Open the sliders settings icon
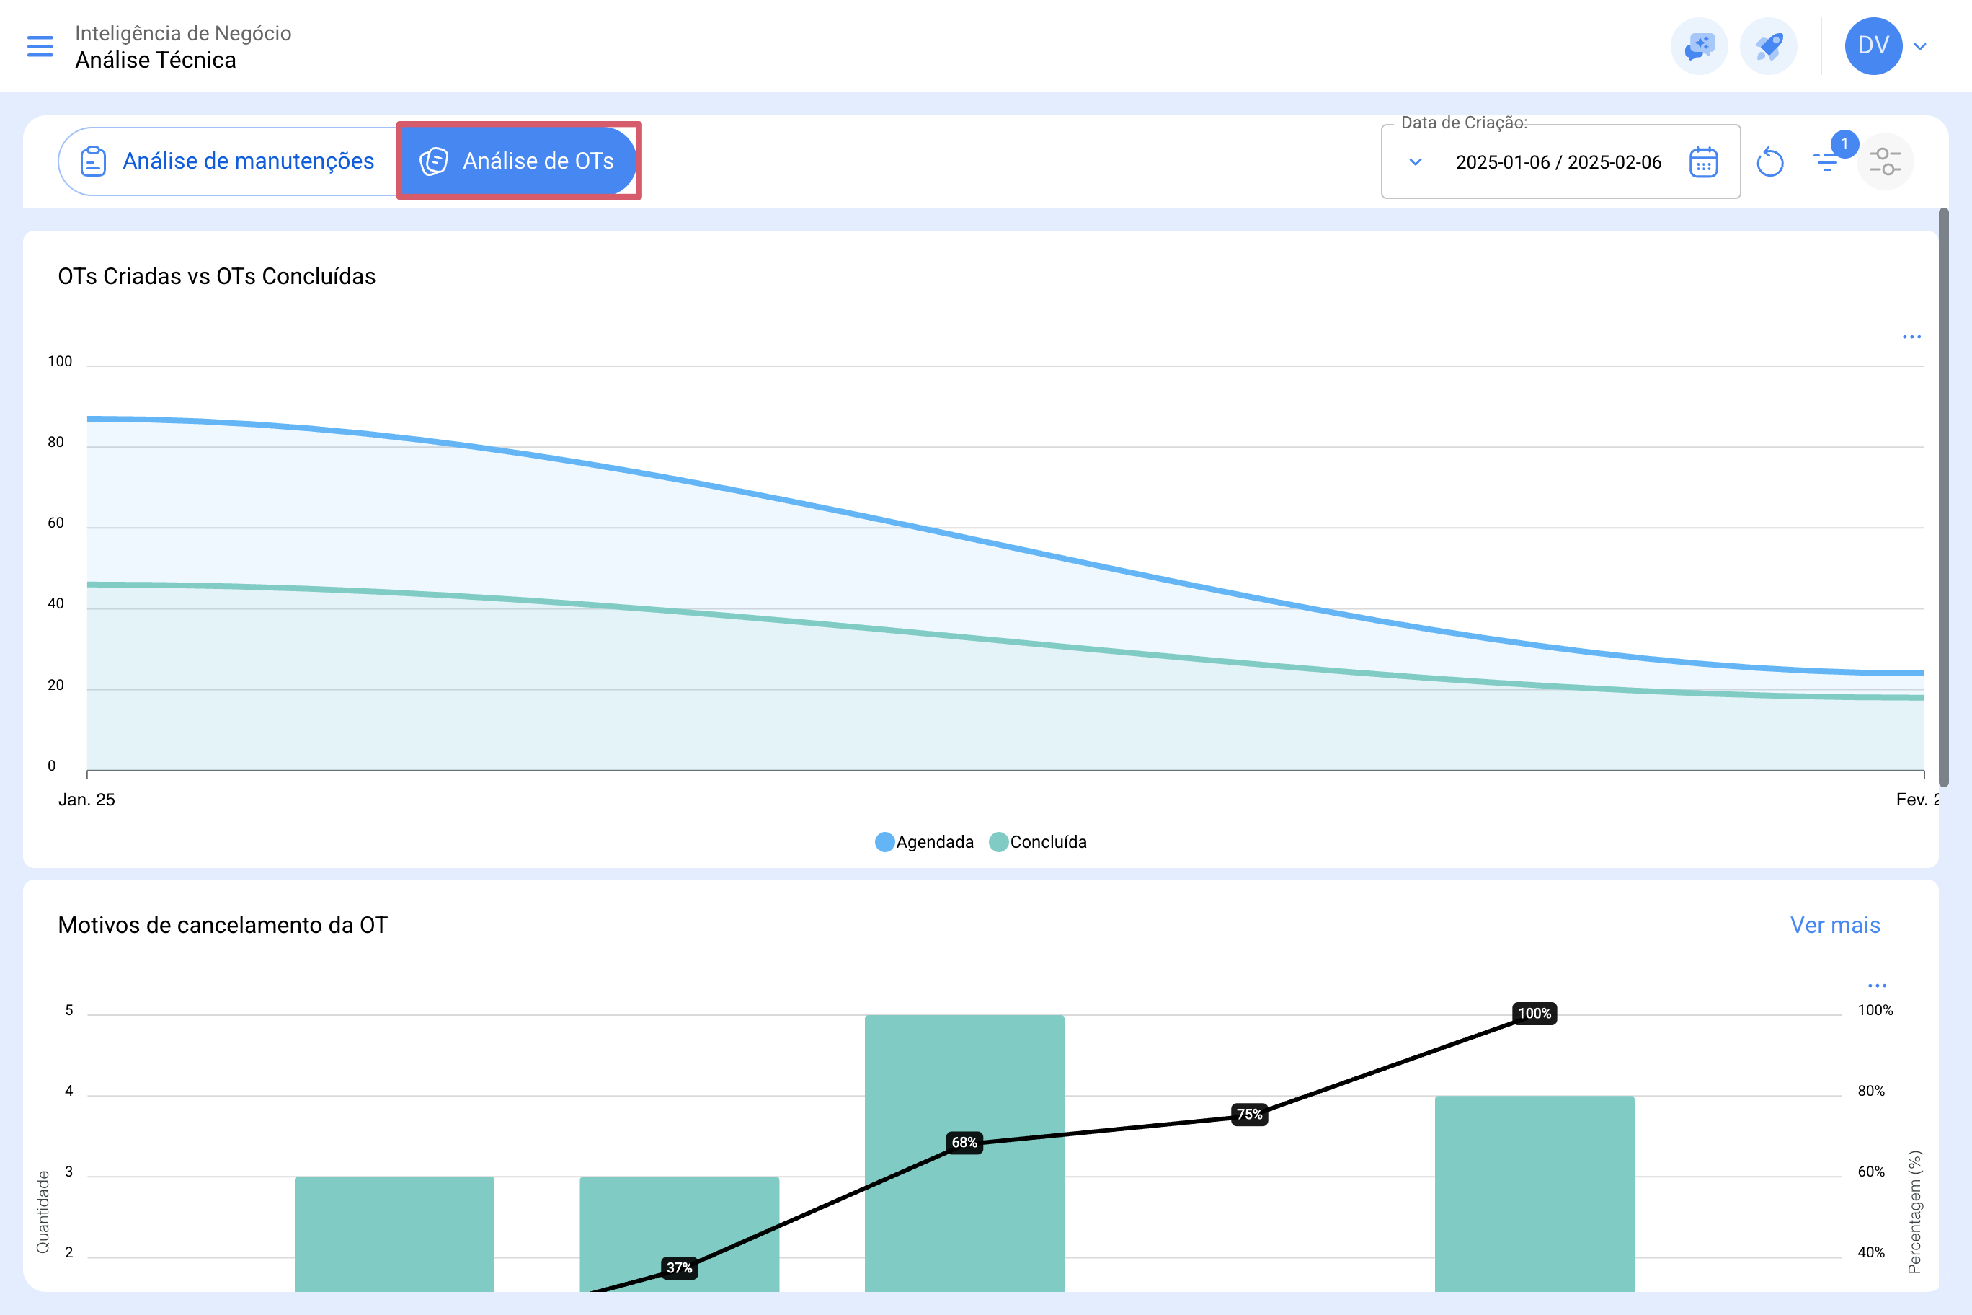The height and width of the screenshot is (1315, 1972). 1885,162
